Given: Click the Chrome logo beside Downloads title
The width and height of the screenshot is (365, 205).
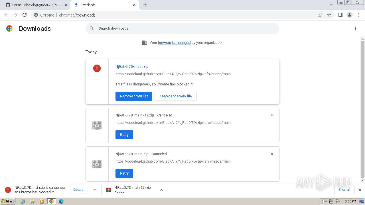Looking at the screenshot, I should 9,28.
